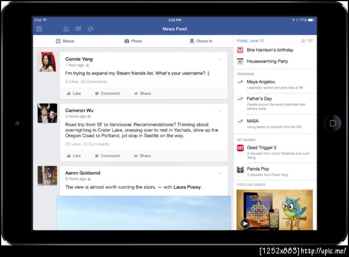View '4 Likes' on Connie Yang's post

click(x=72, y=81)
